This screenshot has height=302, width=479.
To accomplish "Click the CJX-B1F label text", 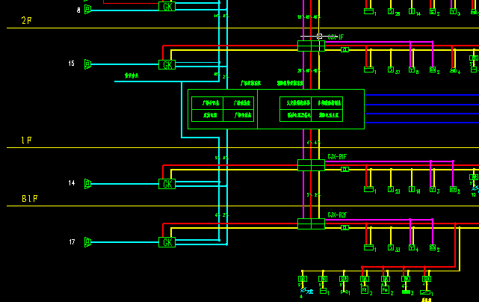I will [x=337, y=157].
